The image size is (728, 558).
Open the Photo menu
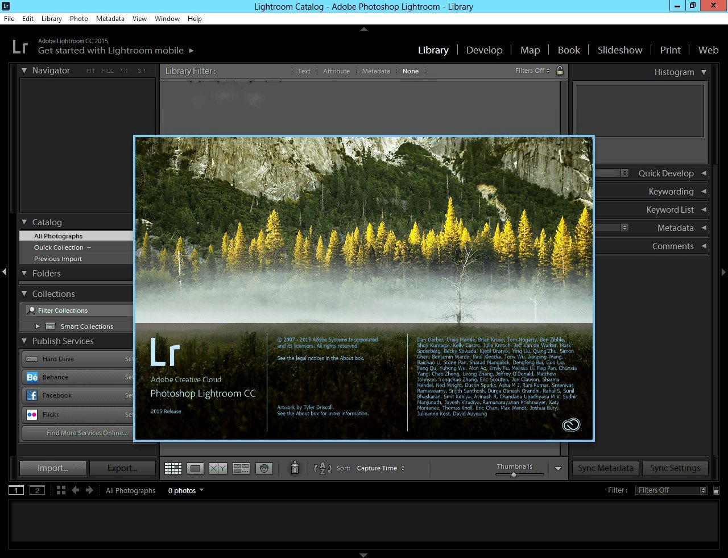pyautogui.click(x=79, y=19)
